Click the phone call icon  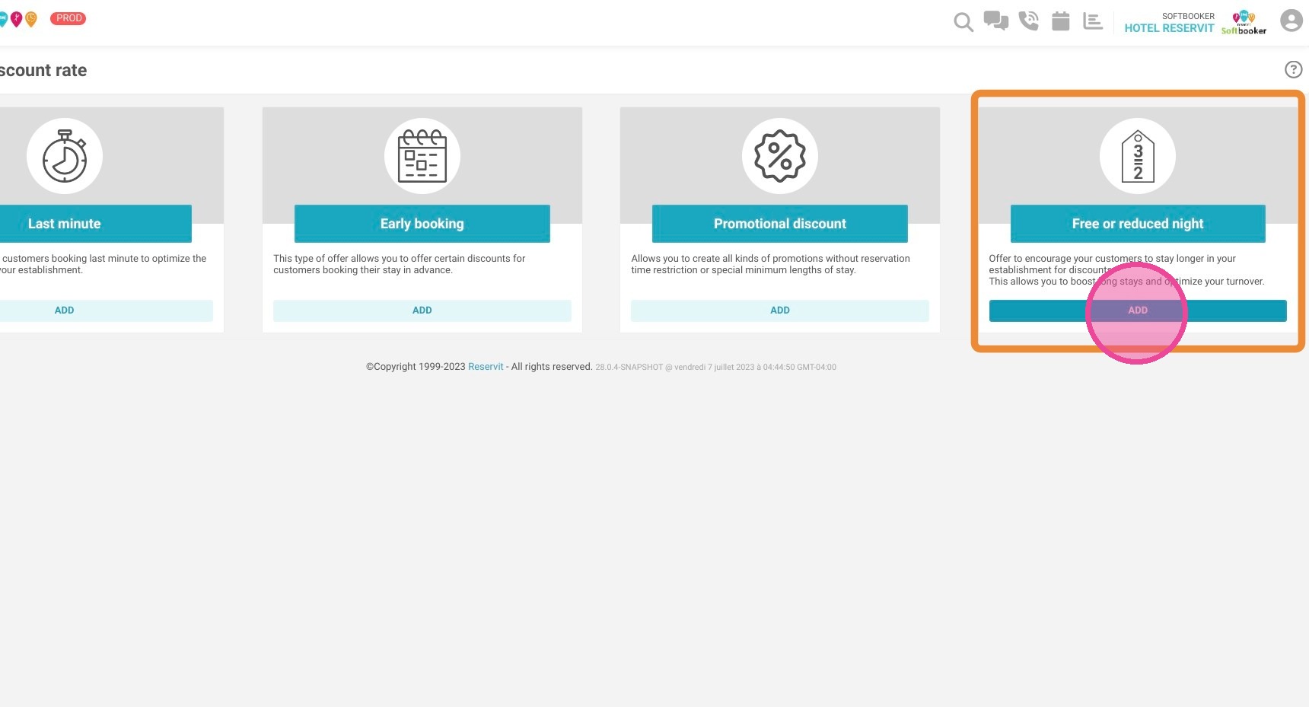point(1029,21)
